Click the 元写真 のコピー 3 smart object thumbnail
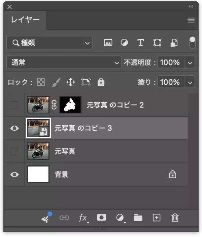The height and width of the screenshot is (237, 202). coord(38,128)
